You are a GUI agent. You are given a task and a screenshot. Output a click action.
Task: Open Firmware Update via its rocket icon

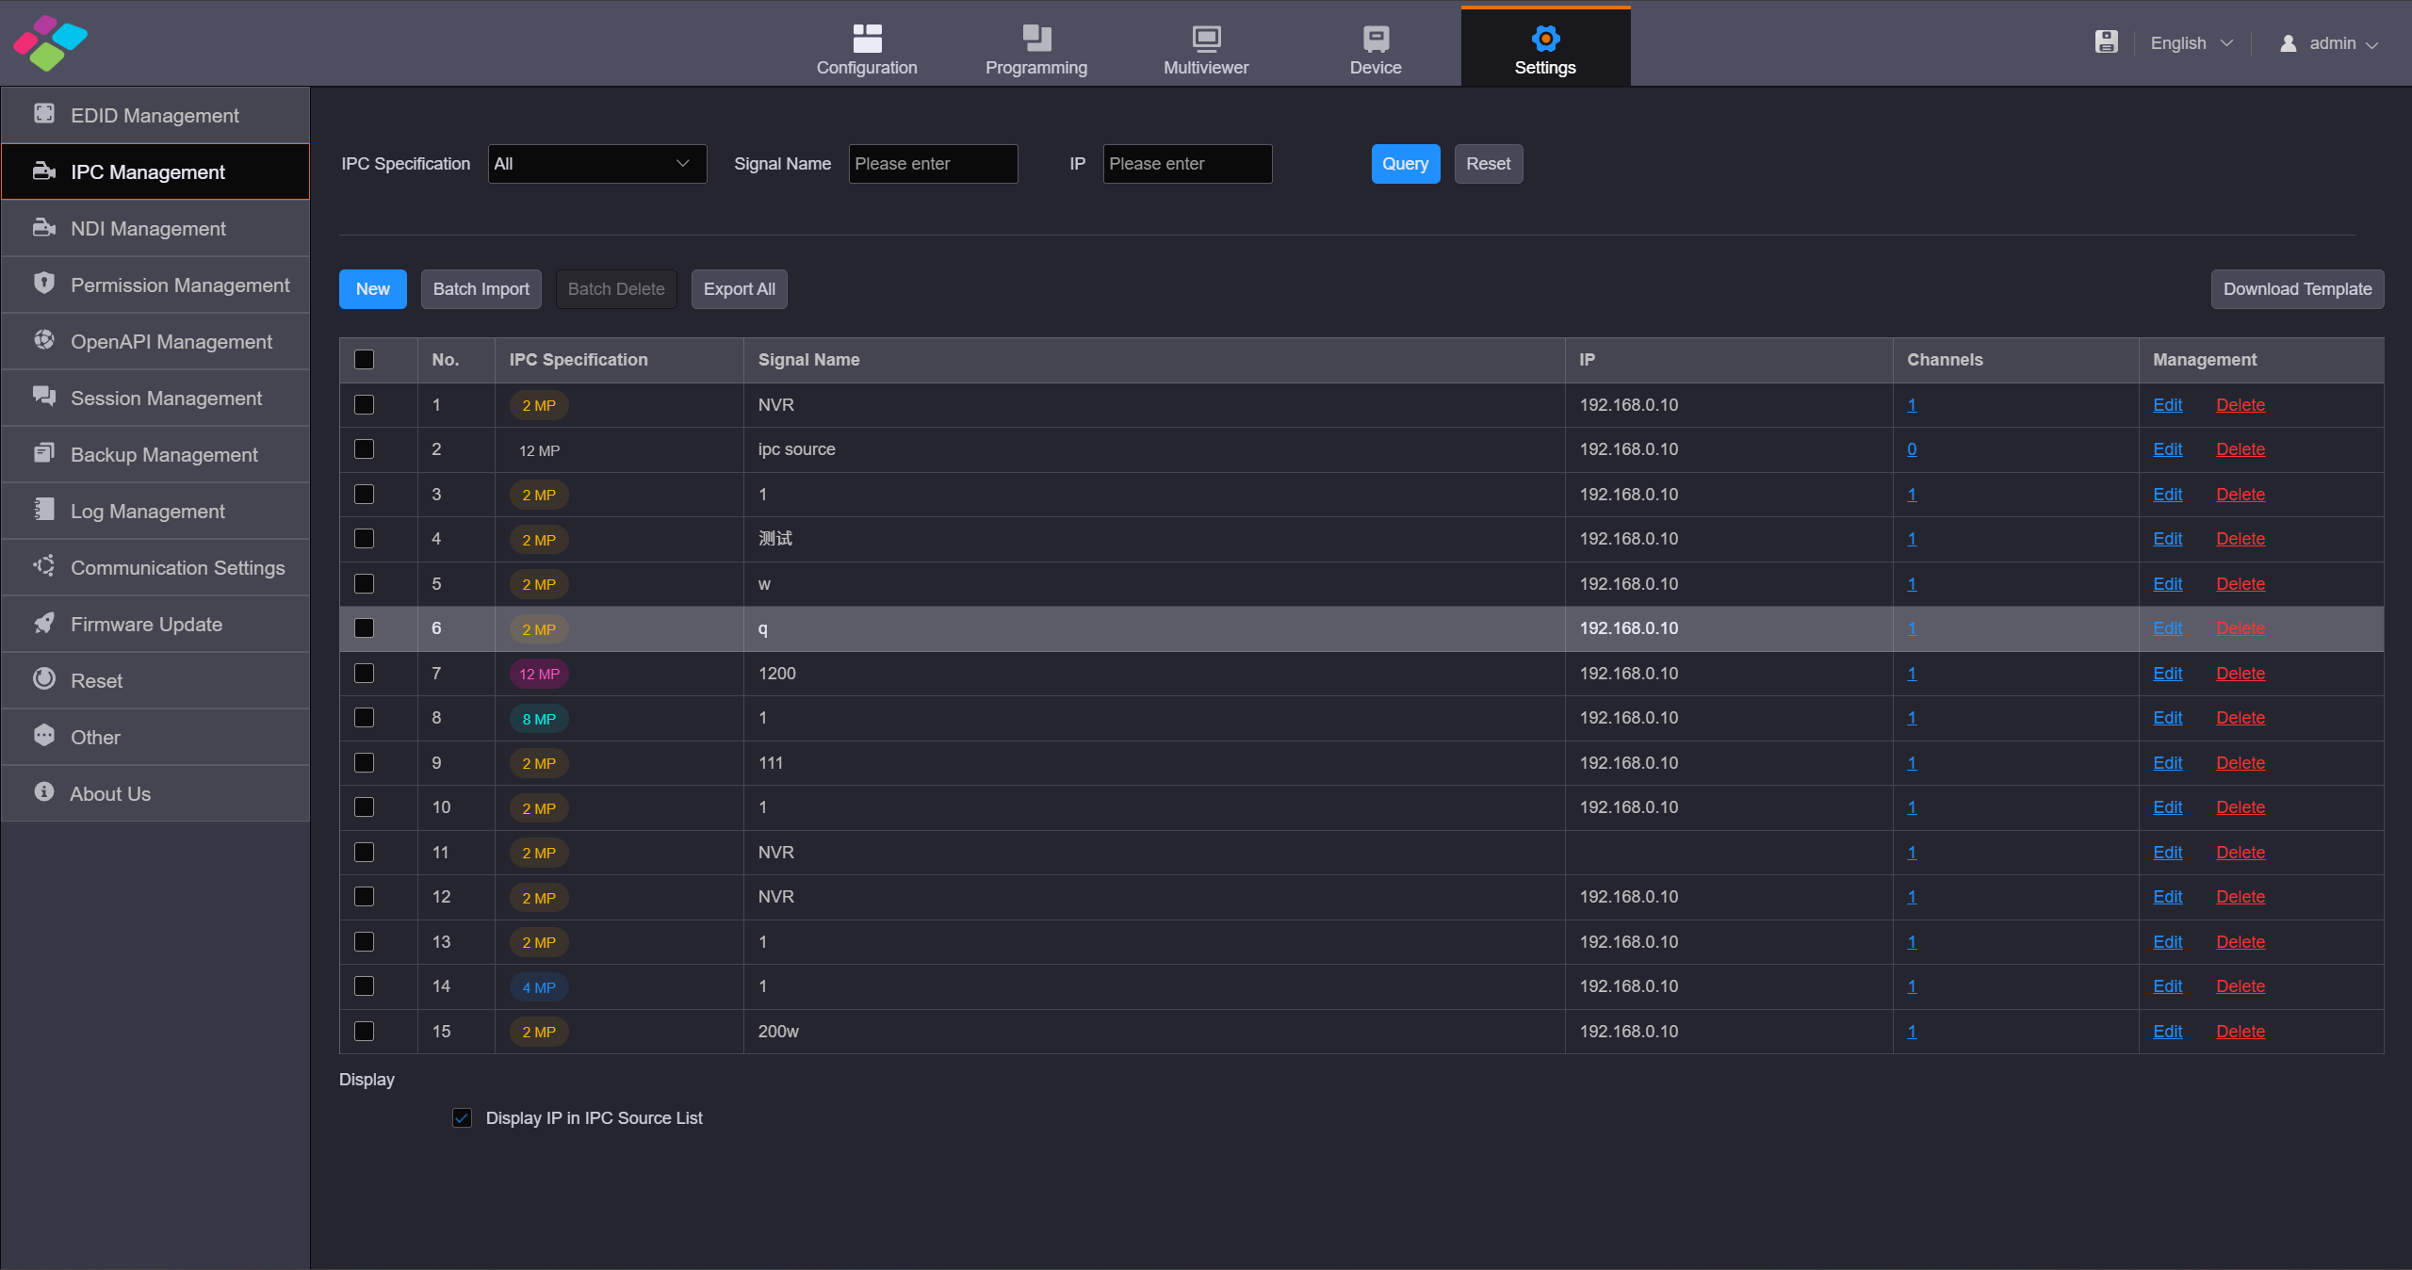coord(44,623)
